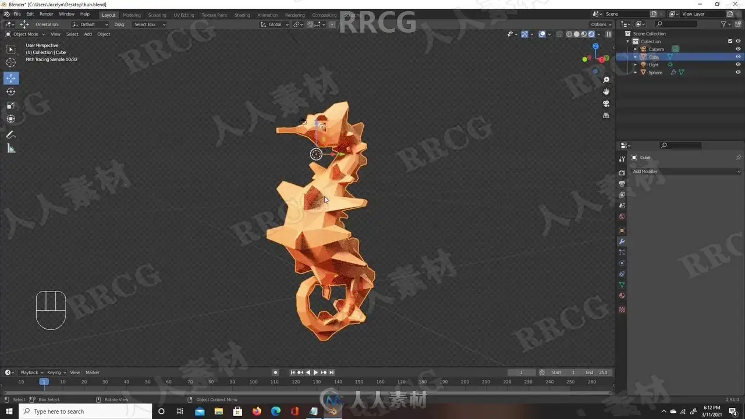Image resolution: width=745 pixels, height=419 pixels.
Task: Select the Scale tool
Action: [11, 105]
